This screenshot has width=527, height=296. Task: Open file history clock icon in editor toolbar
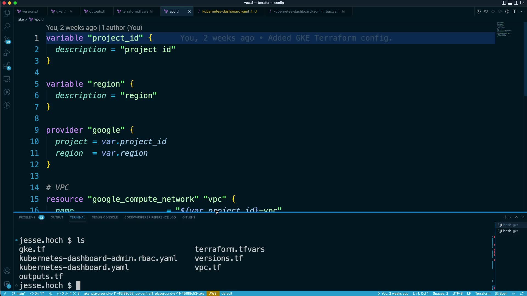pos(478,12)
